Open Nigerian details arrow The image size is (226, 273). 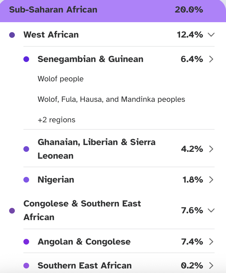211,180
